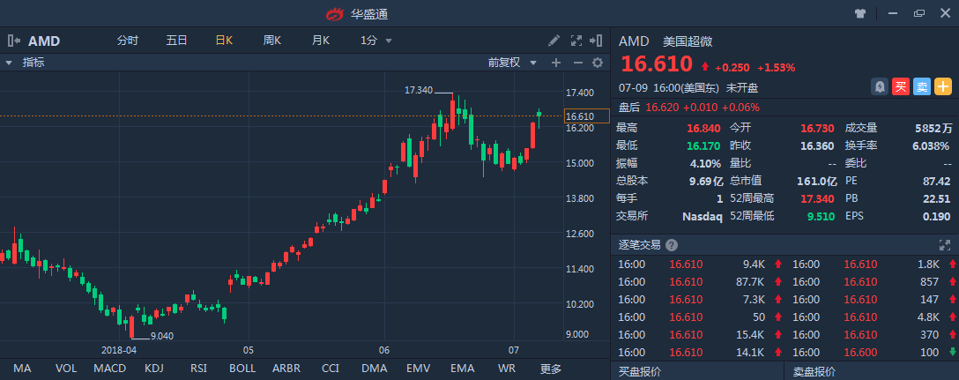
Task: Select the 日K chart tab
Action: point(225,41)
